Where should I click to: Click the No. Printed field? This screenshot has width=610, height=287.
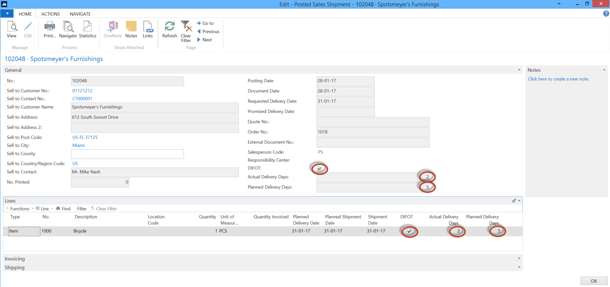coord(100,182)
